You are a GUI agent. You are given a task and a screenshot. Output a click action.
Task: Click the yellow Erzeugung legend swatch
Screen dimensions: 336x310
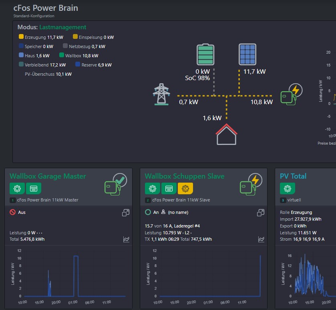(21, 37)
